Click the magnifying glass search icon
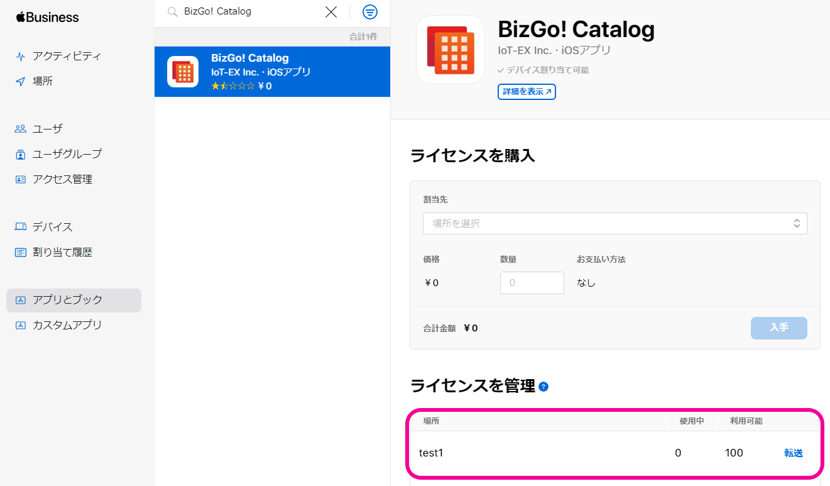The width and height of the screenshot is (830, 486). [x=172, y=12]
